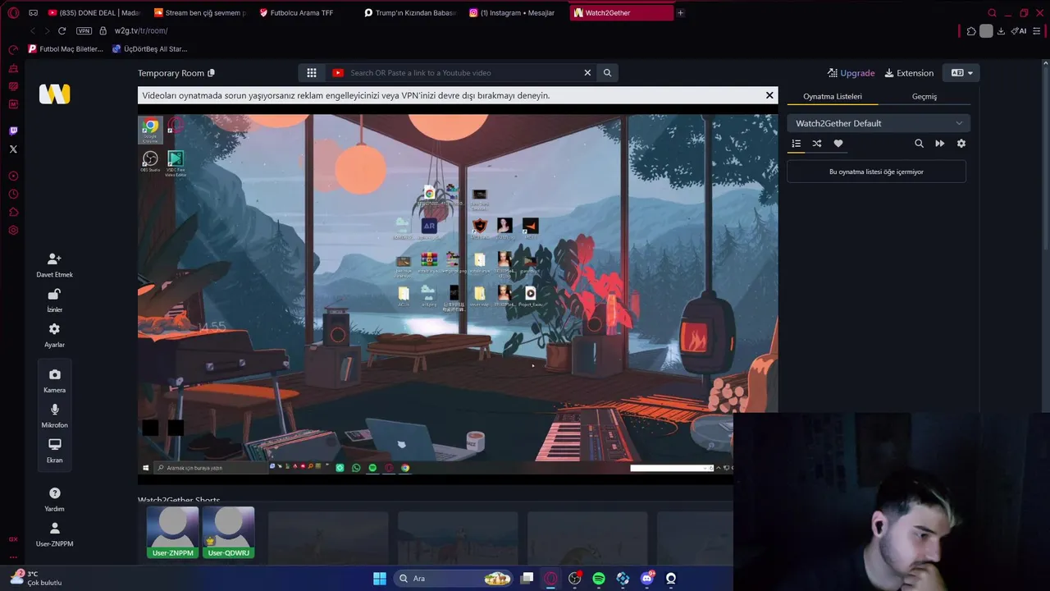The width and height of the screenshot is (1050, 591).
Task: Click the shared screen video player
Action: [x=458, y=294]
